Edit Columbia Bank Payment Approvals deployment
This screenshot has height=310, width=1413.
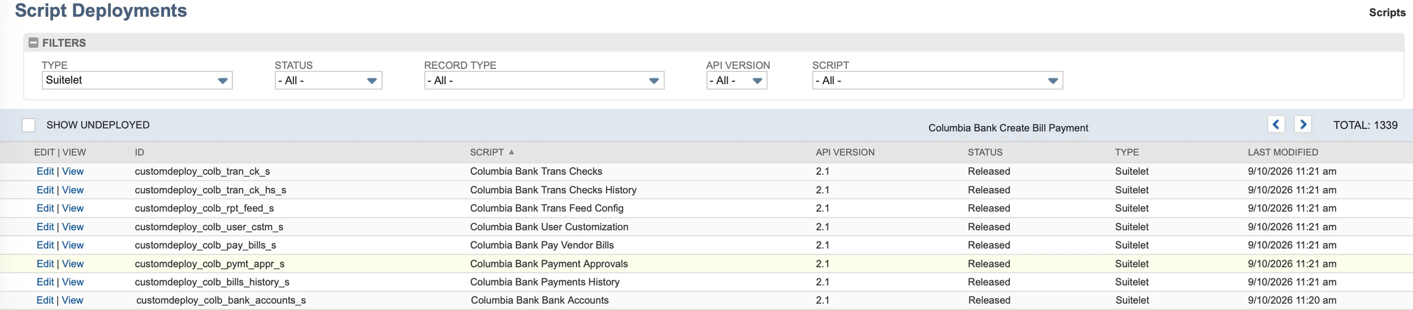tap(45, 263)
